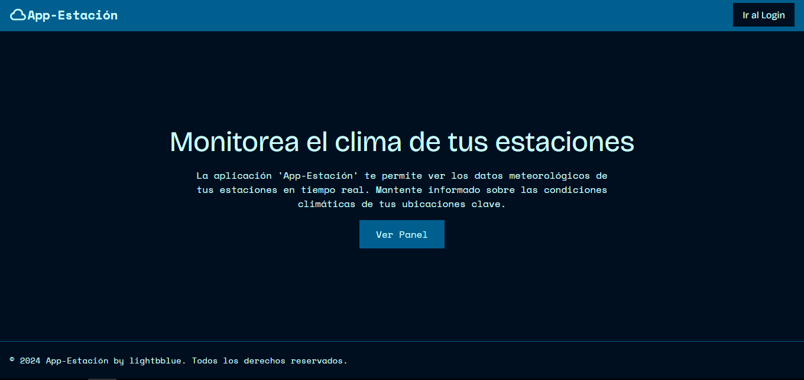The image size is (804, 380).
Task: Open the App-Estación home link
Action: [x=64, y=15]
